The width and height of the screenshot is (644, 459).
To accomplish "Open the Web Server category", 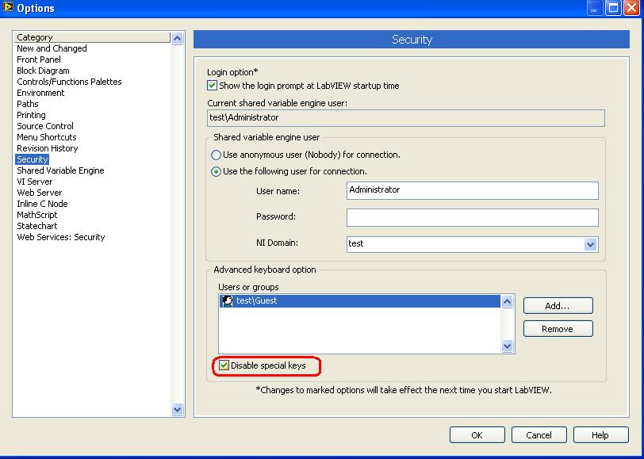I will point(40,193).
